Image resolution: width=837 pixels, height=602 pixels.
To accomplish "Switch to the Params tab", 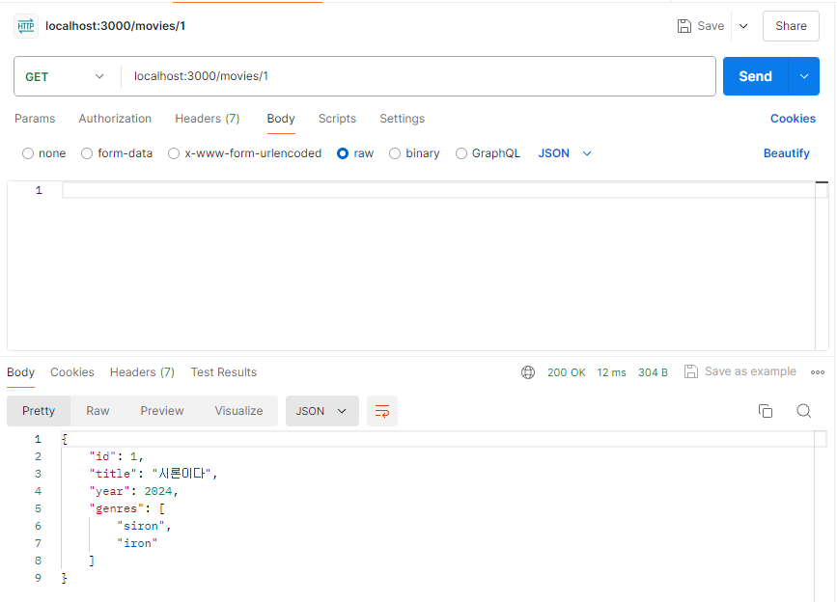I will click(35, 119).
